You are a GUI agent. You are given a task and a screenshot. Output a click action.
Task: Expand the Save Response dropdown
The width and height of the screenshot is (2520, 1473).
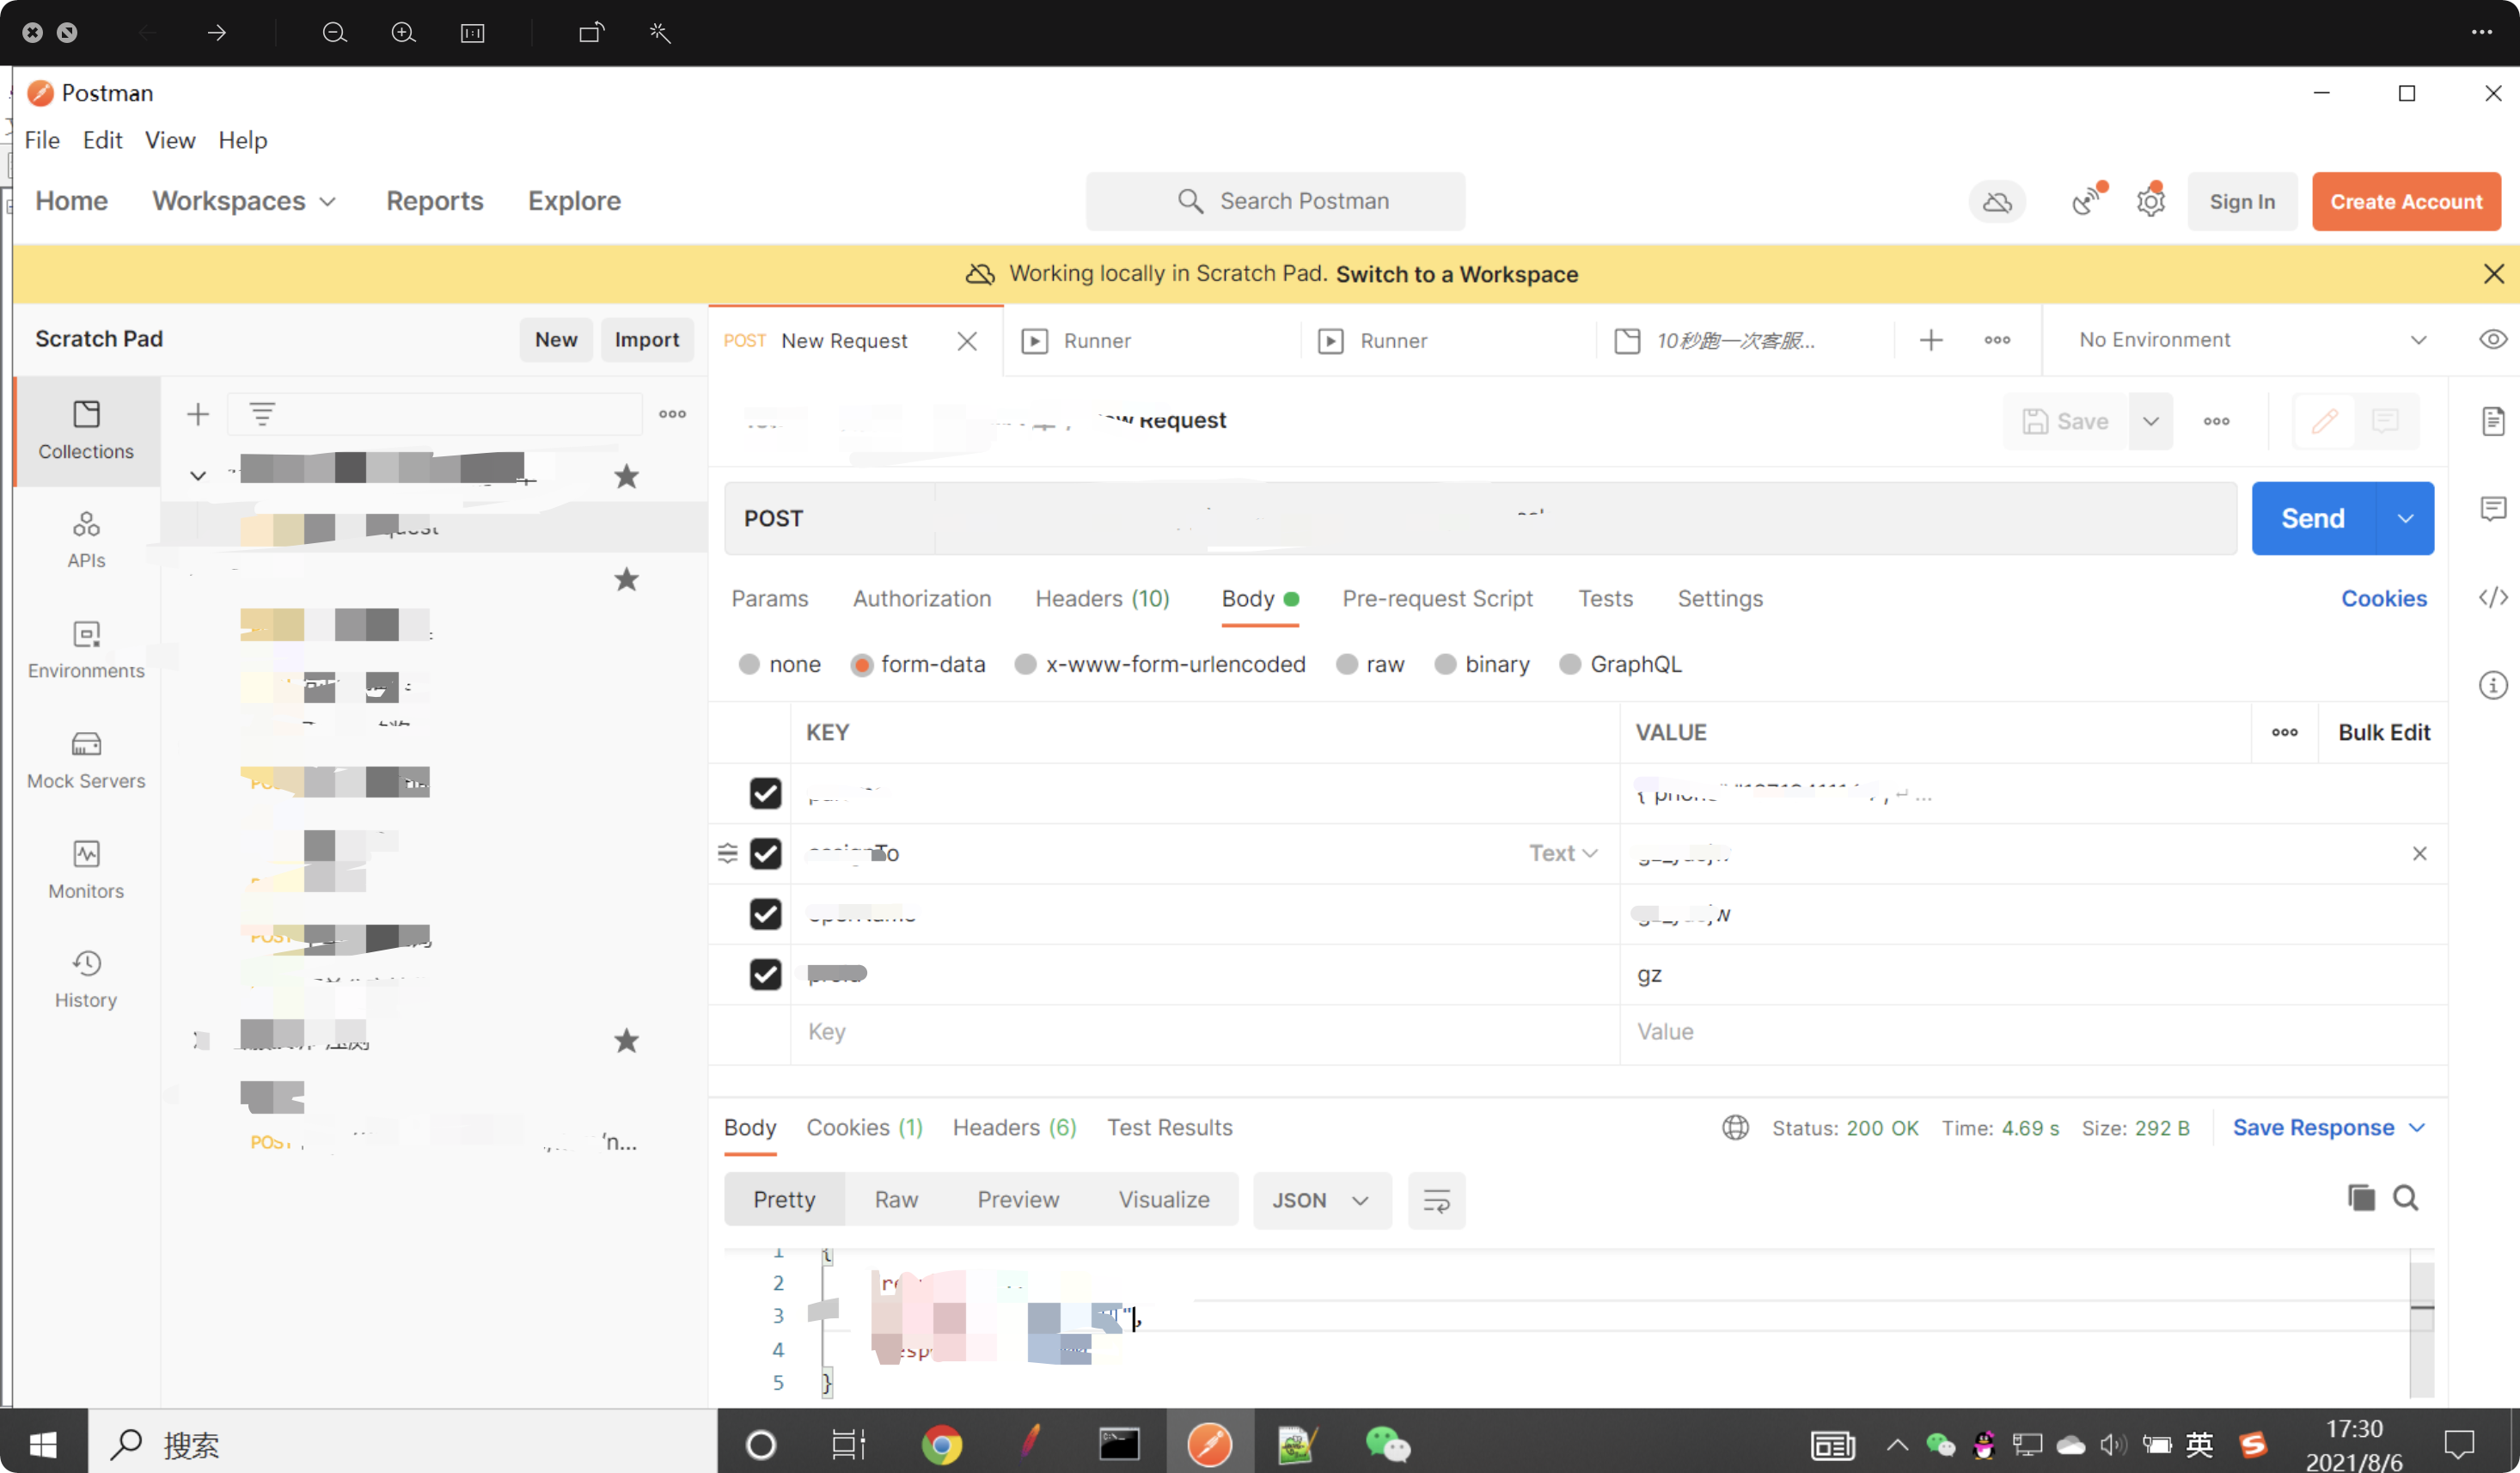(2416, 1128)
